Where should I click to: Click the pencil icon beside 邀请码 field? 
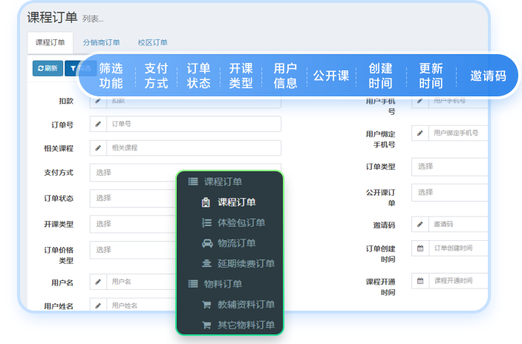420,225
